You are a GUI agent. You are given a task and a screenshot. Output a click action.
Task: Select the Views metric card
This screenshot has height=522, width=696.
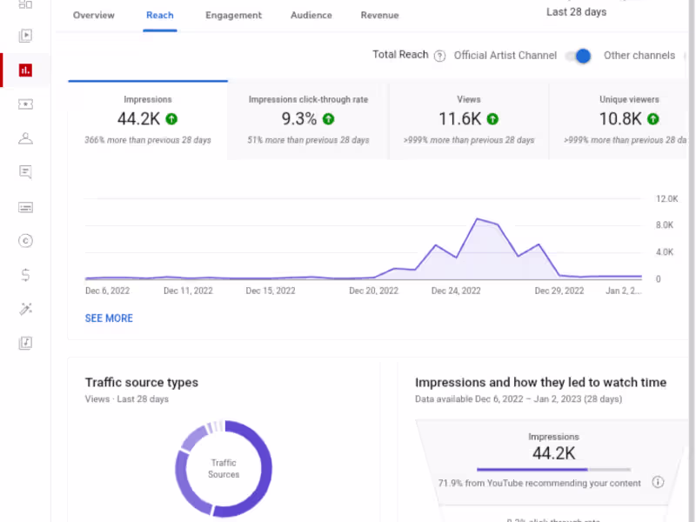coord(469,120)
